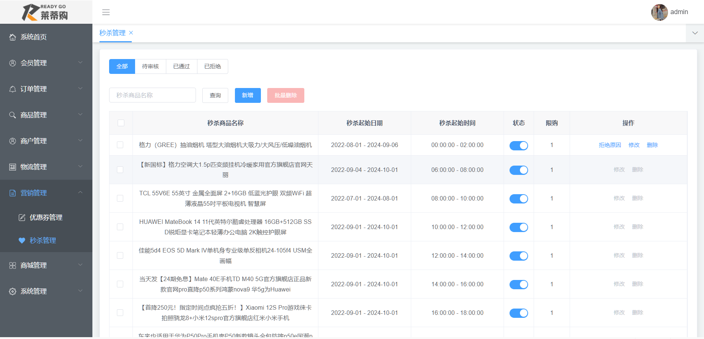This screenshot has width=704, height=339.
Task: Click the 莱蒂购 logo
Action: [45, 12]
